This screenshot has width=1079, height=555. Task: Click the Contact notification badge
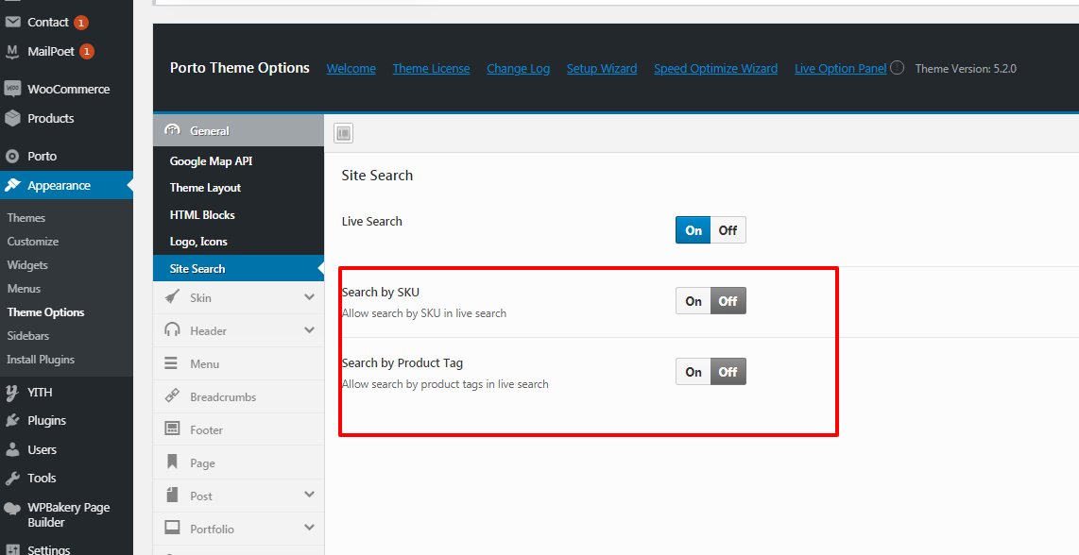tap(80, 23)
